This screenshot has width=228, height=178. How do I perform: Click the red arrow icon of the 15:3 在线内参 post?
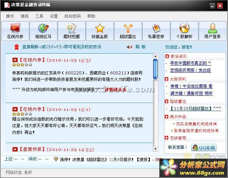point(15,60)
